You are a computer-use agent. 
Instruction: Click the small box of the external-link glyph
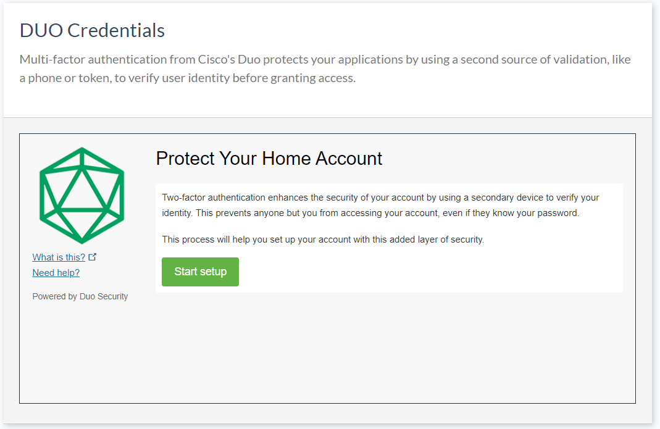click(x=92, y=257)
